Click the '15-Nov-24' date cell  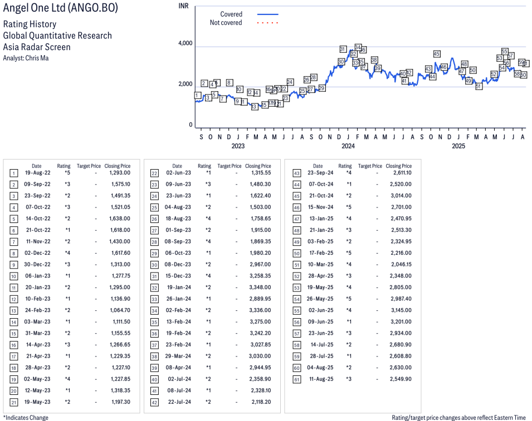pyautogui.click(x=321, y=207)
